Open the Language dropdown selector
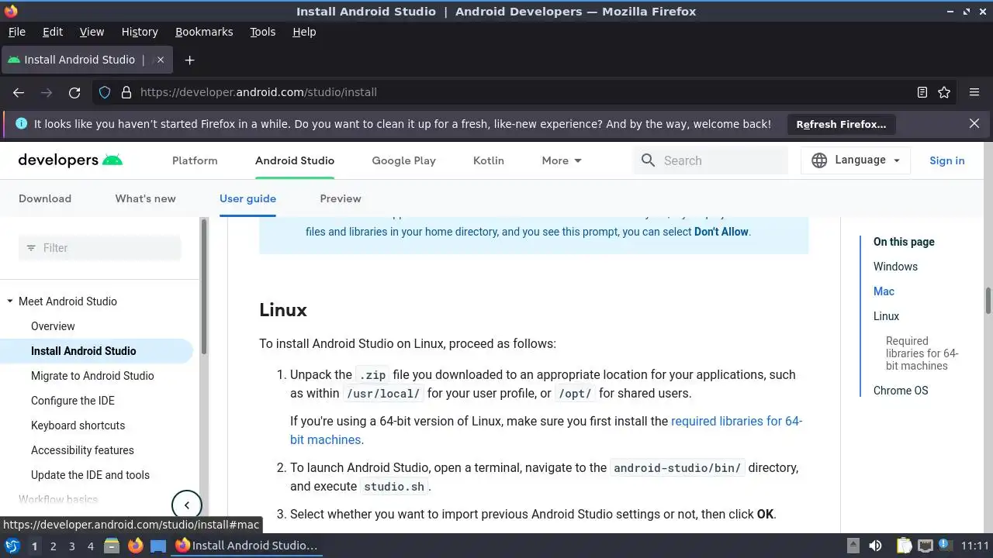Image resolution: width=993 pixels, height=558 pixels. coord(856,160)
